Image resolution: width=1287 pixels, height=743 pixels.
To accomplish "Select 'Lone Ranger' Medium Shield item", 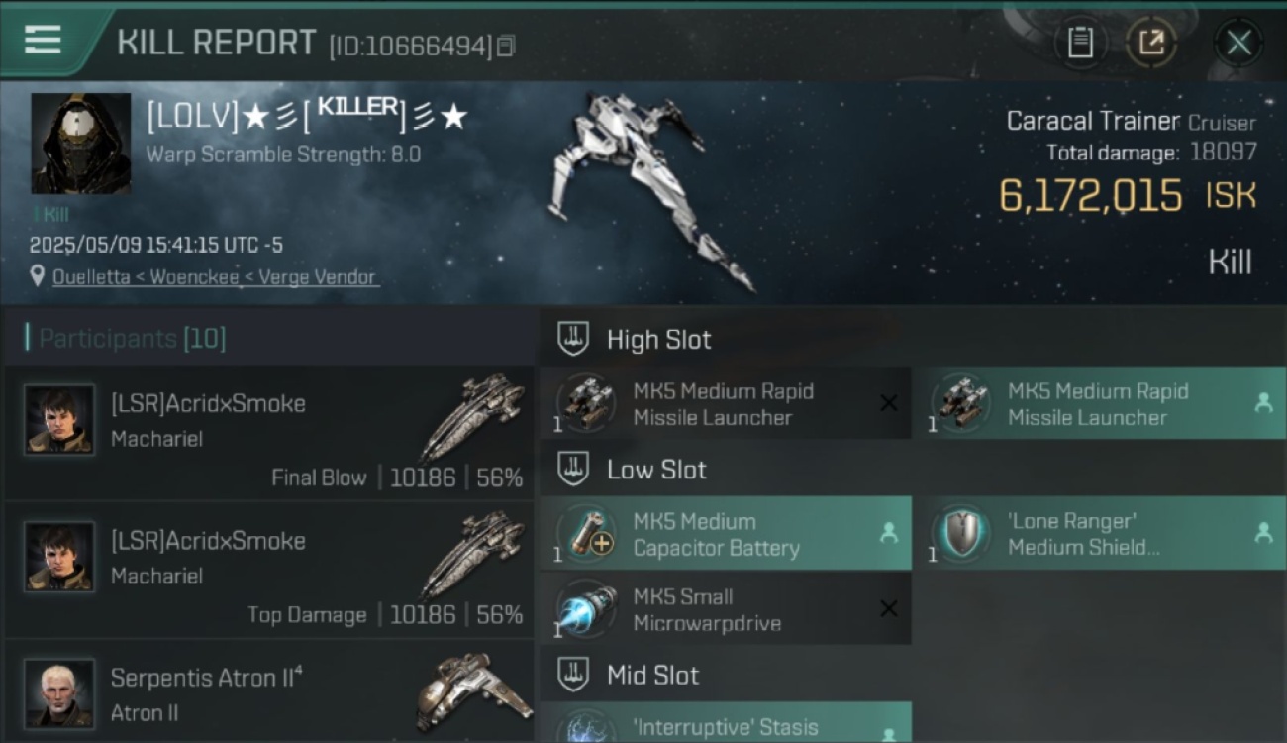I will tap(1100, 533).
